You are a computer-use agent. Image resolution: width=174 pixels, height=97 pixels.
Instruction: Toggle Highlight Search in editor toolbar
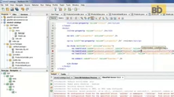tap(92, 18)
